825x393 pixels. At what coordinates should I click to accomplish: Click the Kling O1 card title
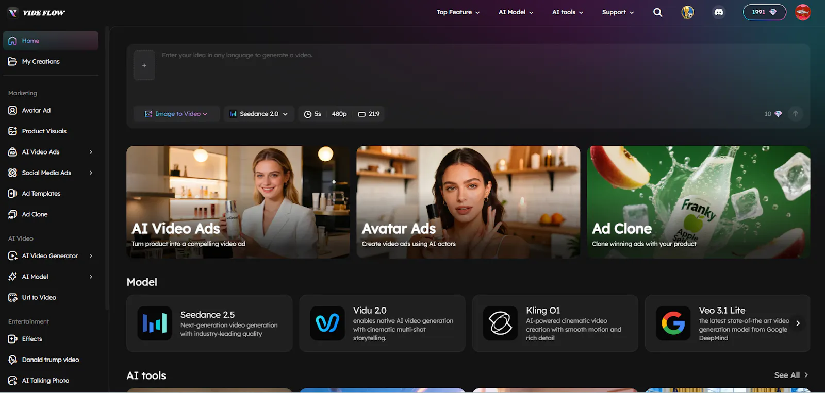point(543,311)
